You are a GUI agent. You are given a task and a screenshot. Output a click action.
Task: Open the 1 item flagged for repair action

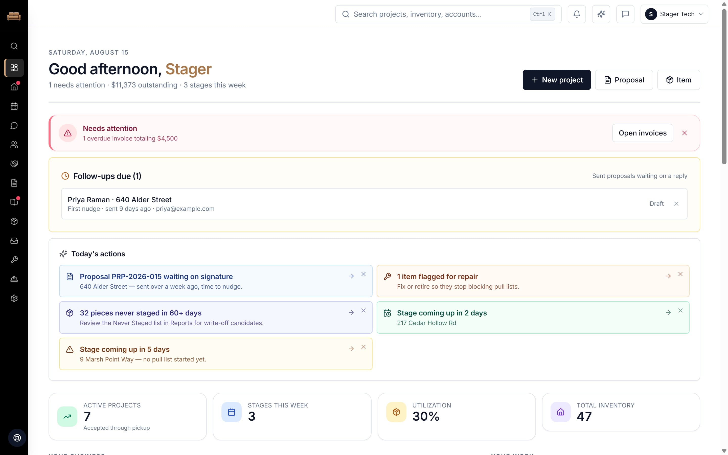click(x=533, y=281)
